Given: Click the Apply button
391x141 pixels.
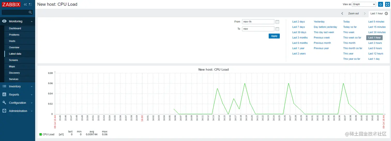Looking at the screenshot, I should point(274,36).
